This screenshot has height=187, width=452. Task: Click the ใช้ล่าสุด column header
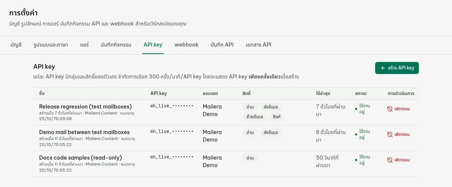coord(324,93)
